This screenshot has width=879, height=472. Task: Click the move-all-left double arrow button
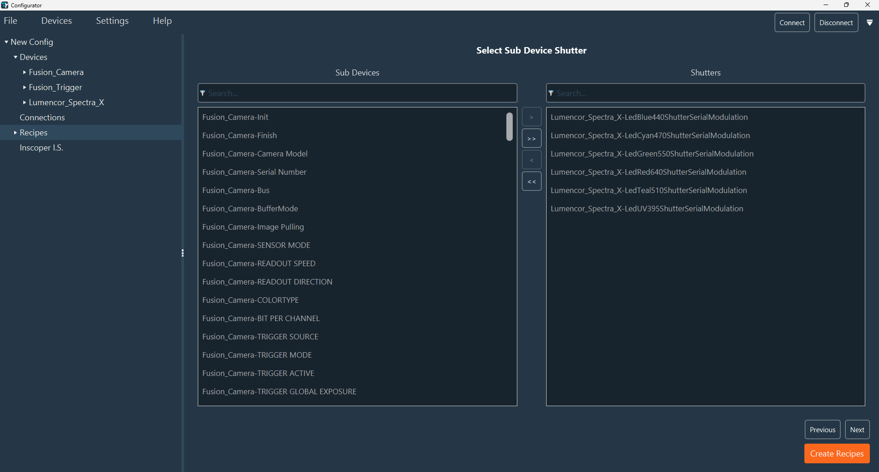tap(532, 182)
